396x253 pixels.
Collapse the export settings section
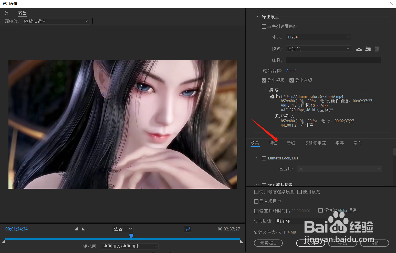click(x=257, y=16)
